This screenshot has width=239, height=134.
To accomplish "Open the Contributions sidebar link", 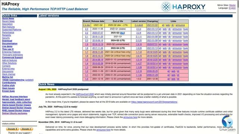I will 9,83.
